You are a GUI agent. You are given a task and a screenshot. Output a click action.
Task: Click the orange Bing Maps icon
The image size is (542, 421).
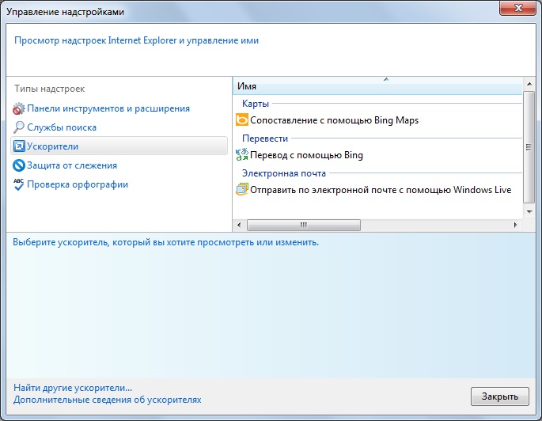(242, 120)
